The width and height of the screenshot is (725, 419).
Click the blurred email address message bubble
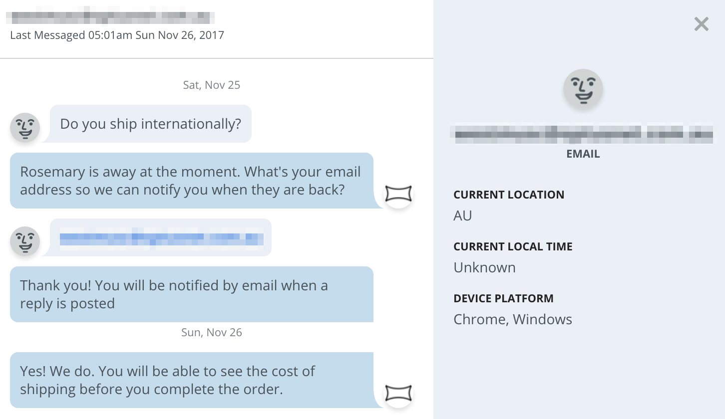pos(161,238)
